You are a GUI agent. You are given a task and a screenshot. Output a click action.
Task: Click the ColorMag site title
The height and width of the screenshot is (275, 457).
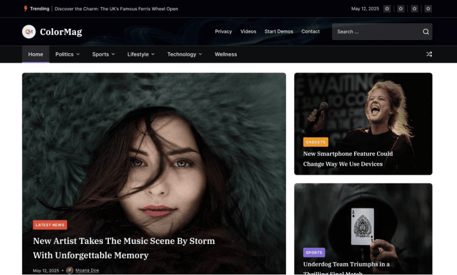coord(61,32)
